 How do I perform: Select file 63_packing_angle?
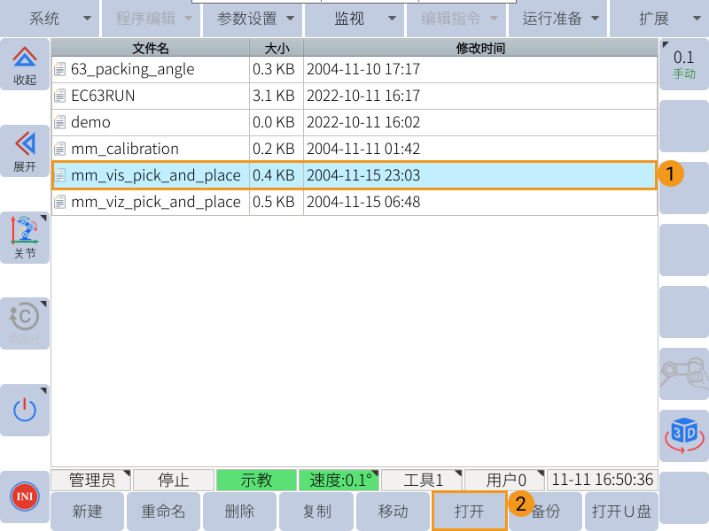pyautogui.click(x=354, y=70)
